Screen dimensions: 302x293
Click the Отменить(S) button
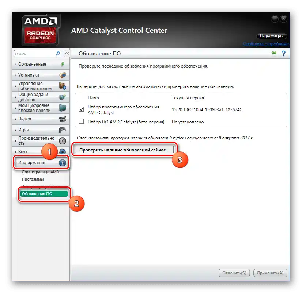234,273
